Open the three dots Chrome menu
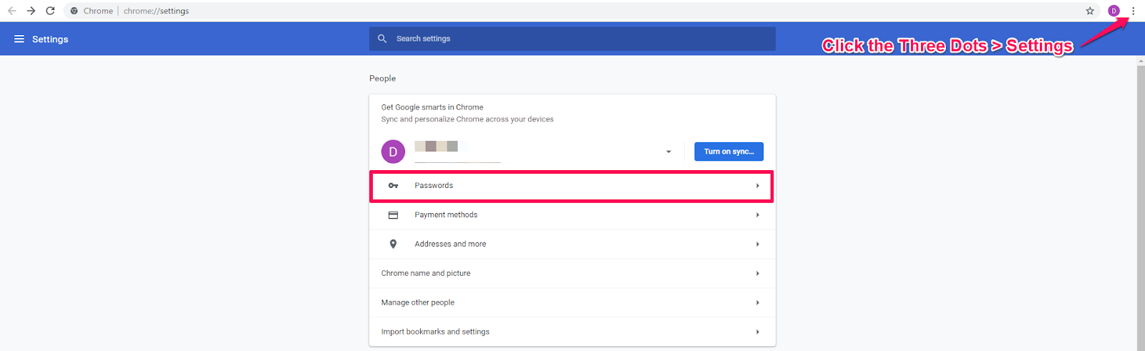The width and height of the screenshot is (1145, 351). click(1133, 11)
